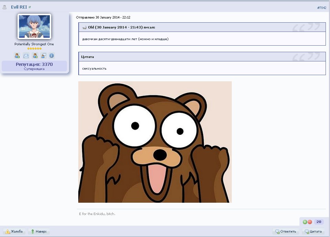This screenshot has width=330, height=237.
Task: Find member's posts via speech-bubble user icon
Action: tap(44, 56)
